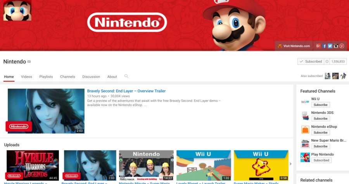
Task: Open the Instagram icon in banner
Action: pyautogui.click(x=336, y=46)
